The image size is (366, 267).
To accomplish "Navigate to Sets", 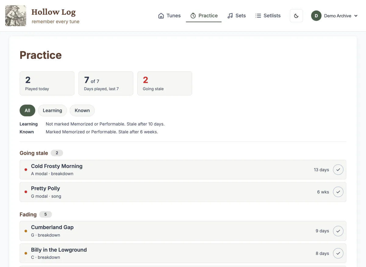I will [x=237, y=16].
